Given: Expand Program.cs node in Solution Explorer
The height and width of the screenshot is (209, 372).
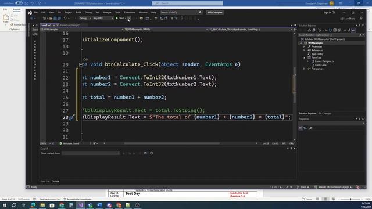Looking at the screenshot, I should (x=304, y=69).
